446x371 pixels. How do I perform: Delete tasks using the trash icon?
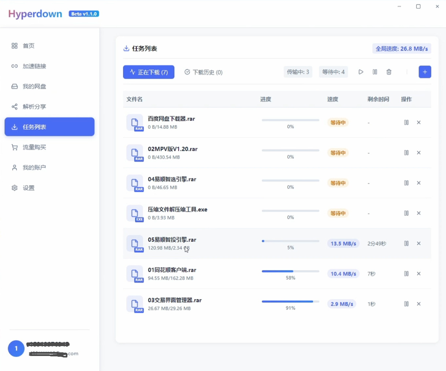[x=389, y=72]
